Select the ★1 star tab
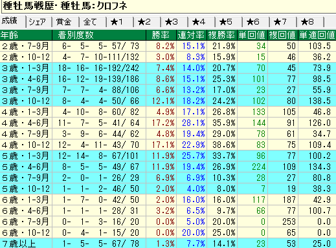 [120, 22]
